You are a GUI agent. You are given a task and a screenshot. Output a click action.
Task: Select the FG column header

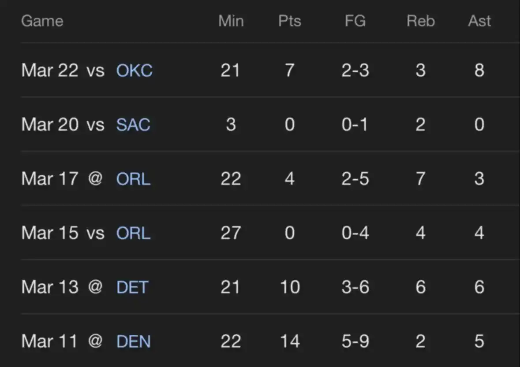point(355,21)
